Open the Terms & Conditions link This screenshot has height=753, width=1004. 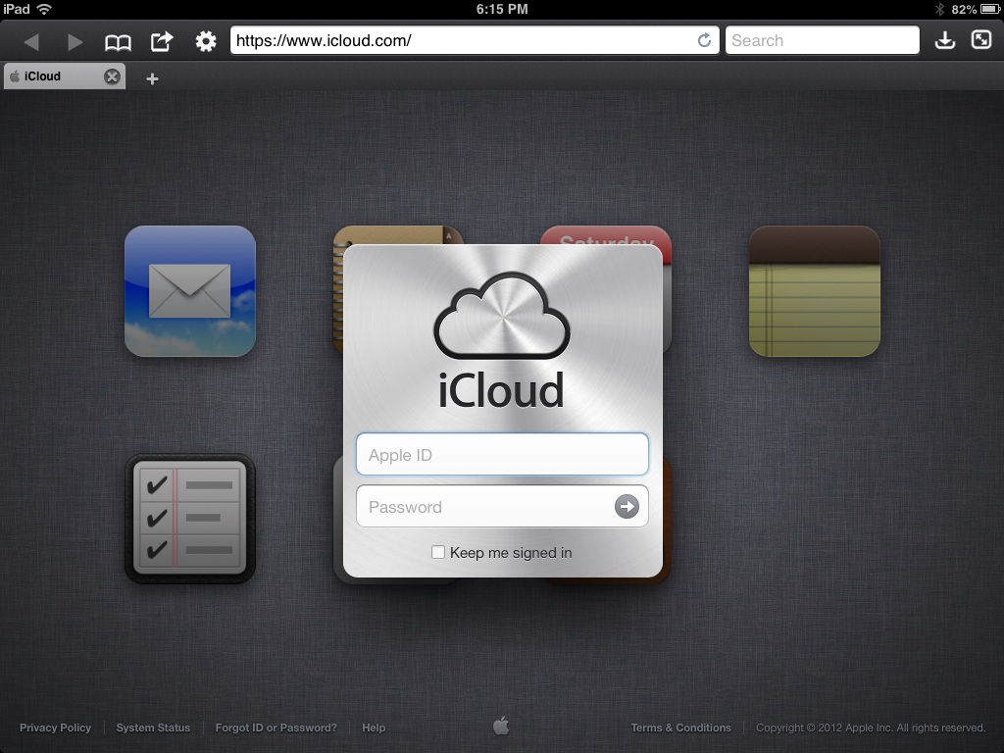tap(680, 728)
